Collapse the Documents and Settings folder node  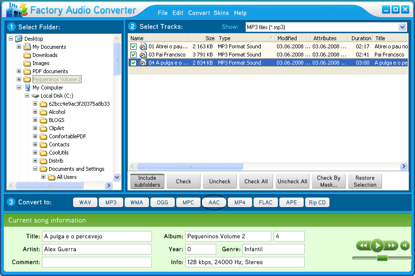click(35, 169)
